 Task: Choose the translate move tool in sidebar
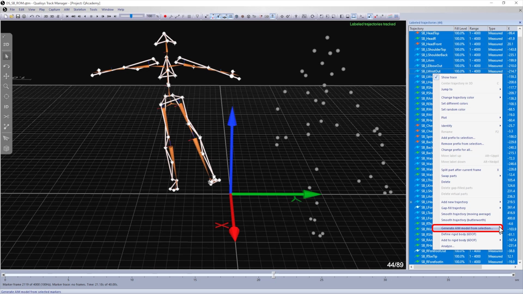pyautogui.click(x=6, y=76)
